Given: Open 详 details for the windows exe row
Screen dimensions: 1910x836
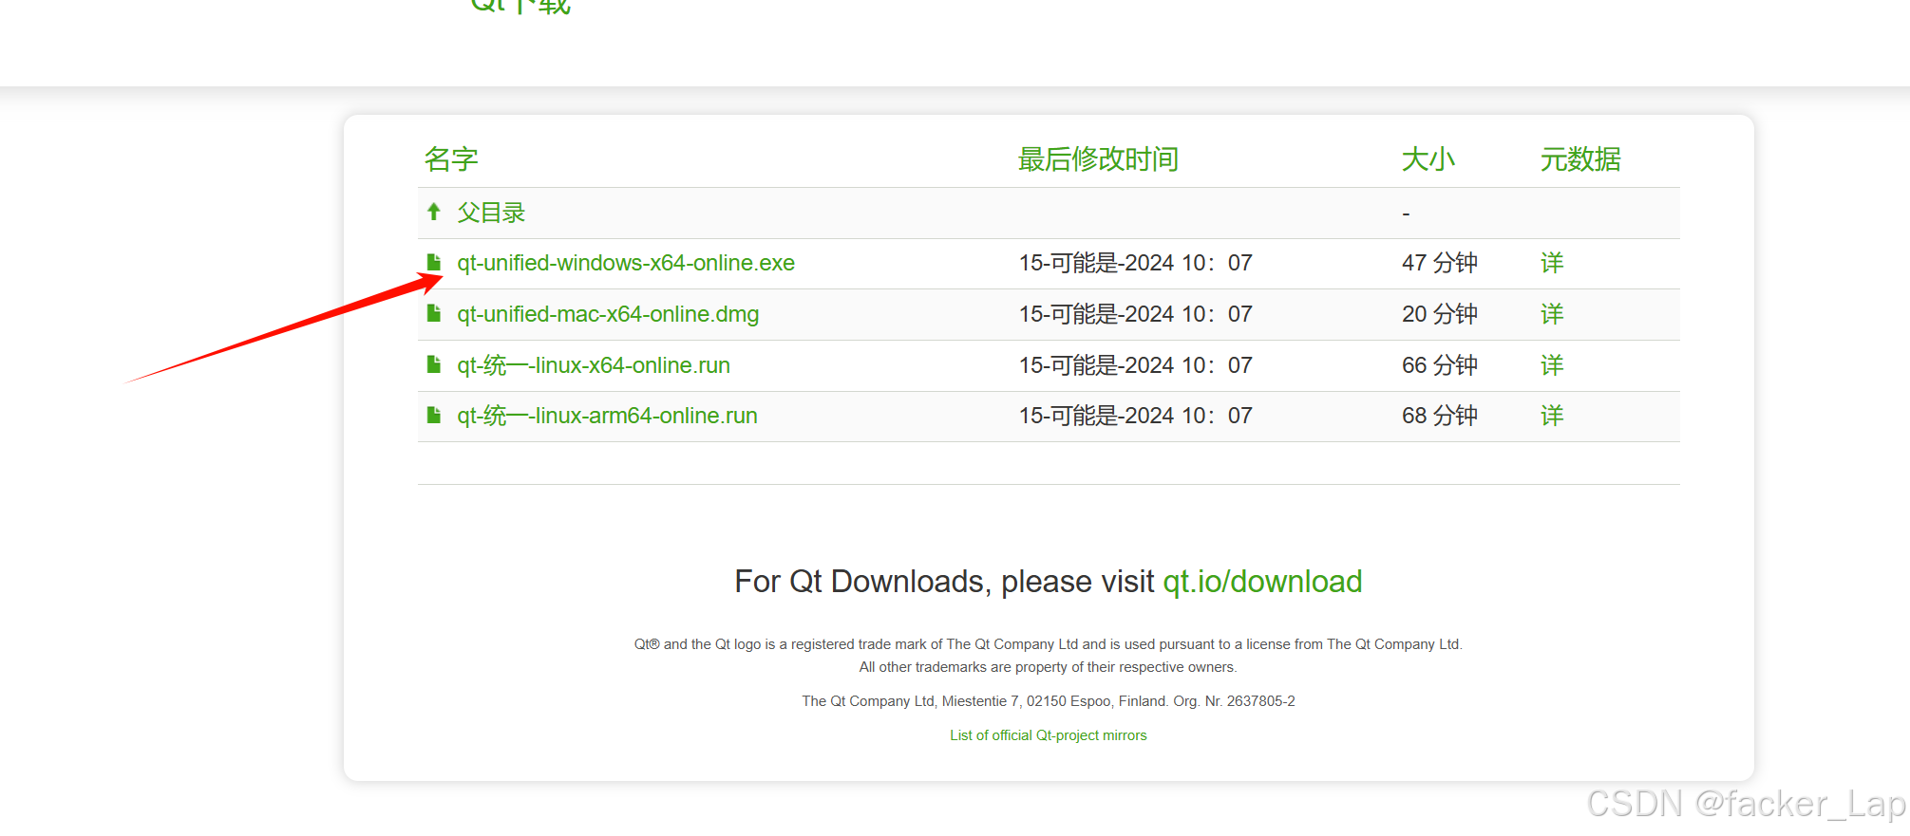Looking at the screenshot, I should (x=1552, y=263).
